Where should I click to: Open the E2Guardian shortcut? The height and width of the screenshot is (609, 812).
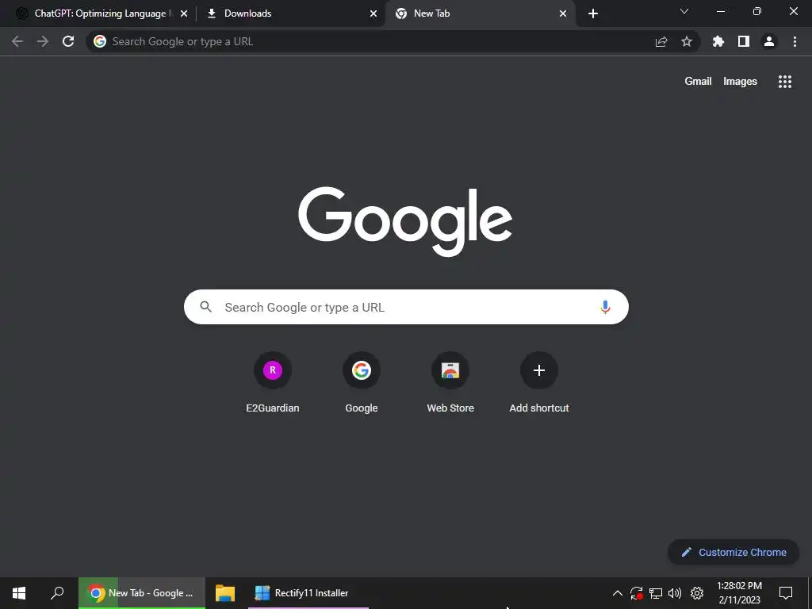[273, 383]
